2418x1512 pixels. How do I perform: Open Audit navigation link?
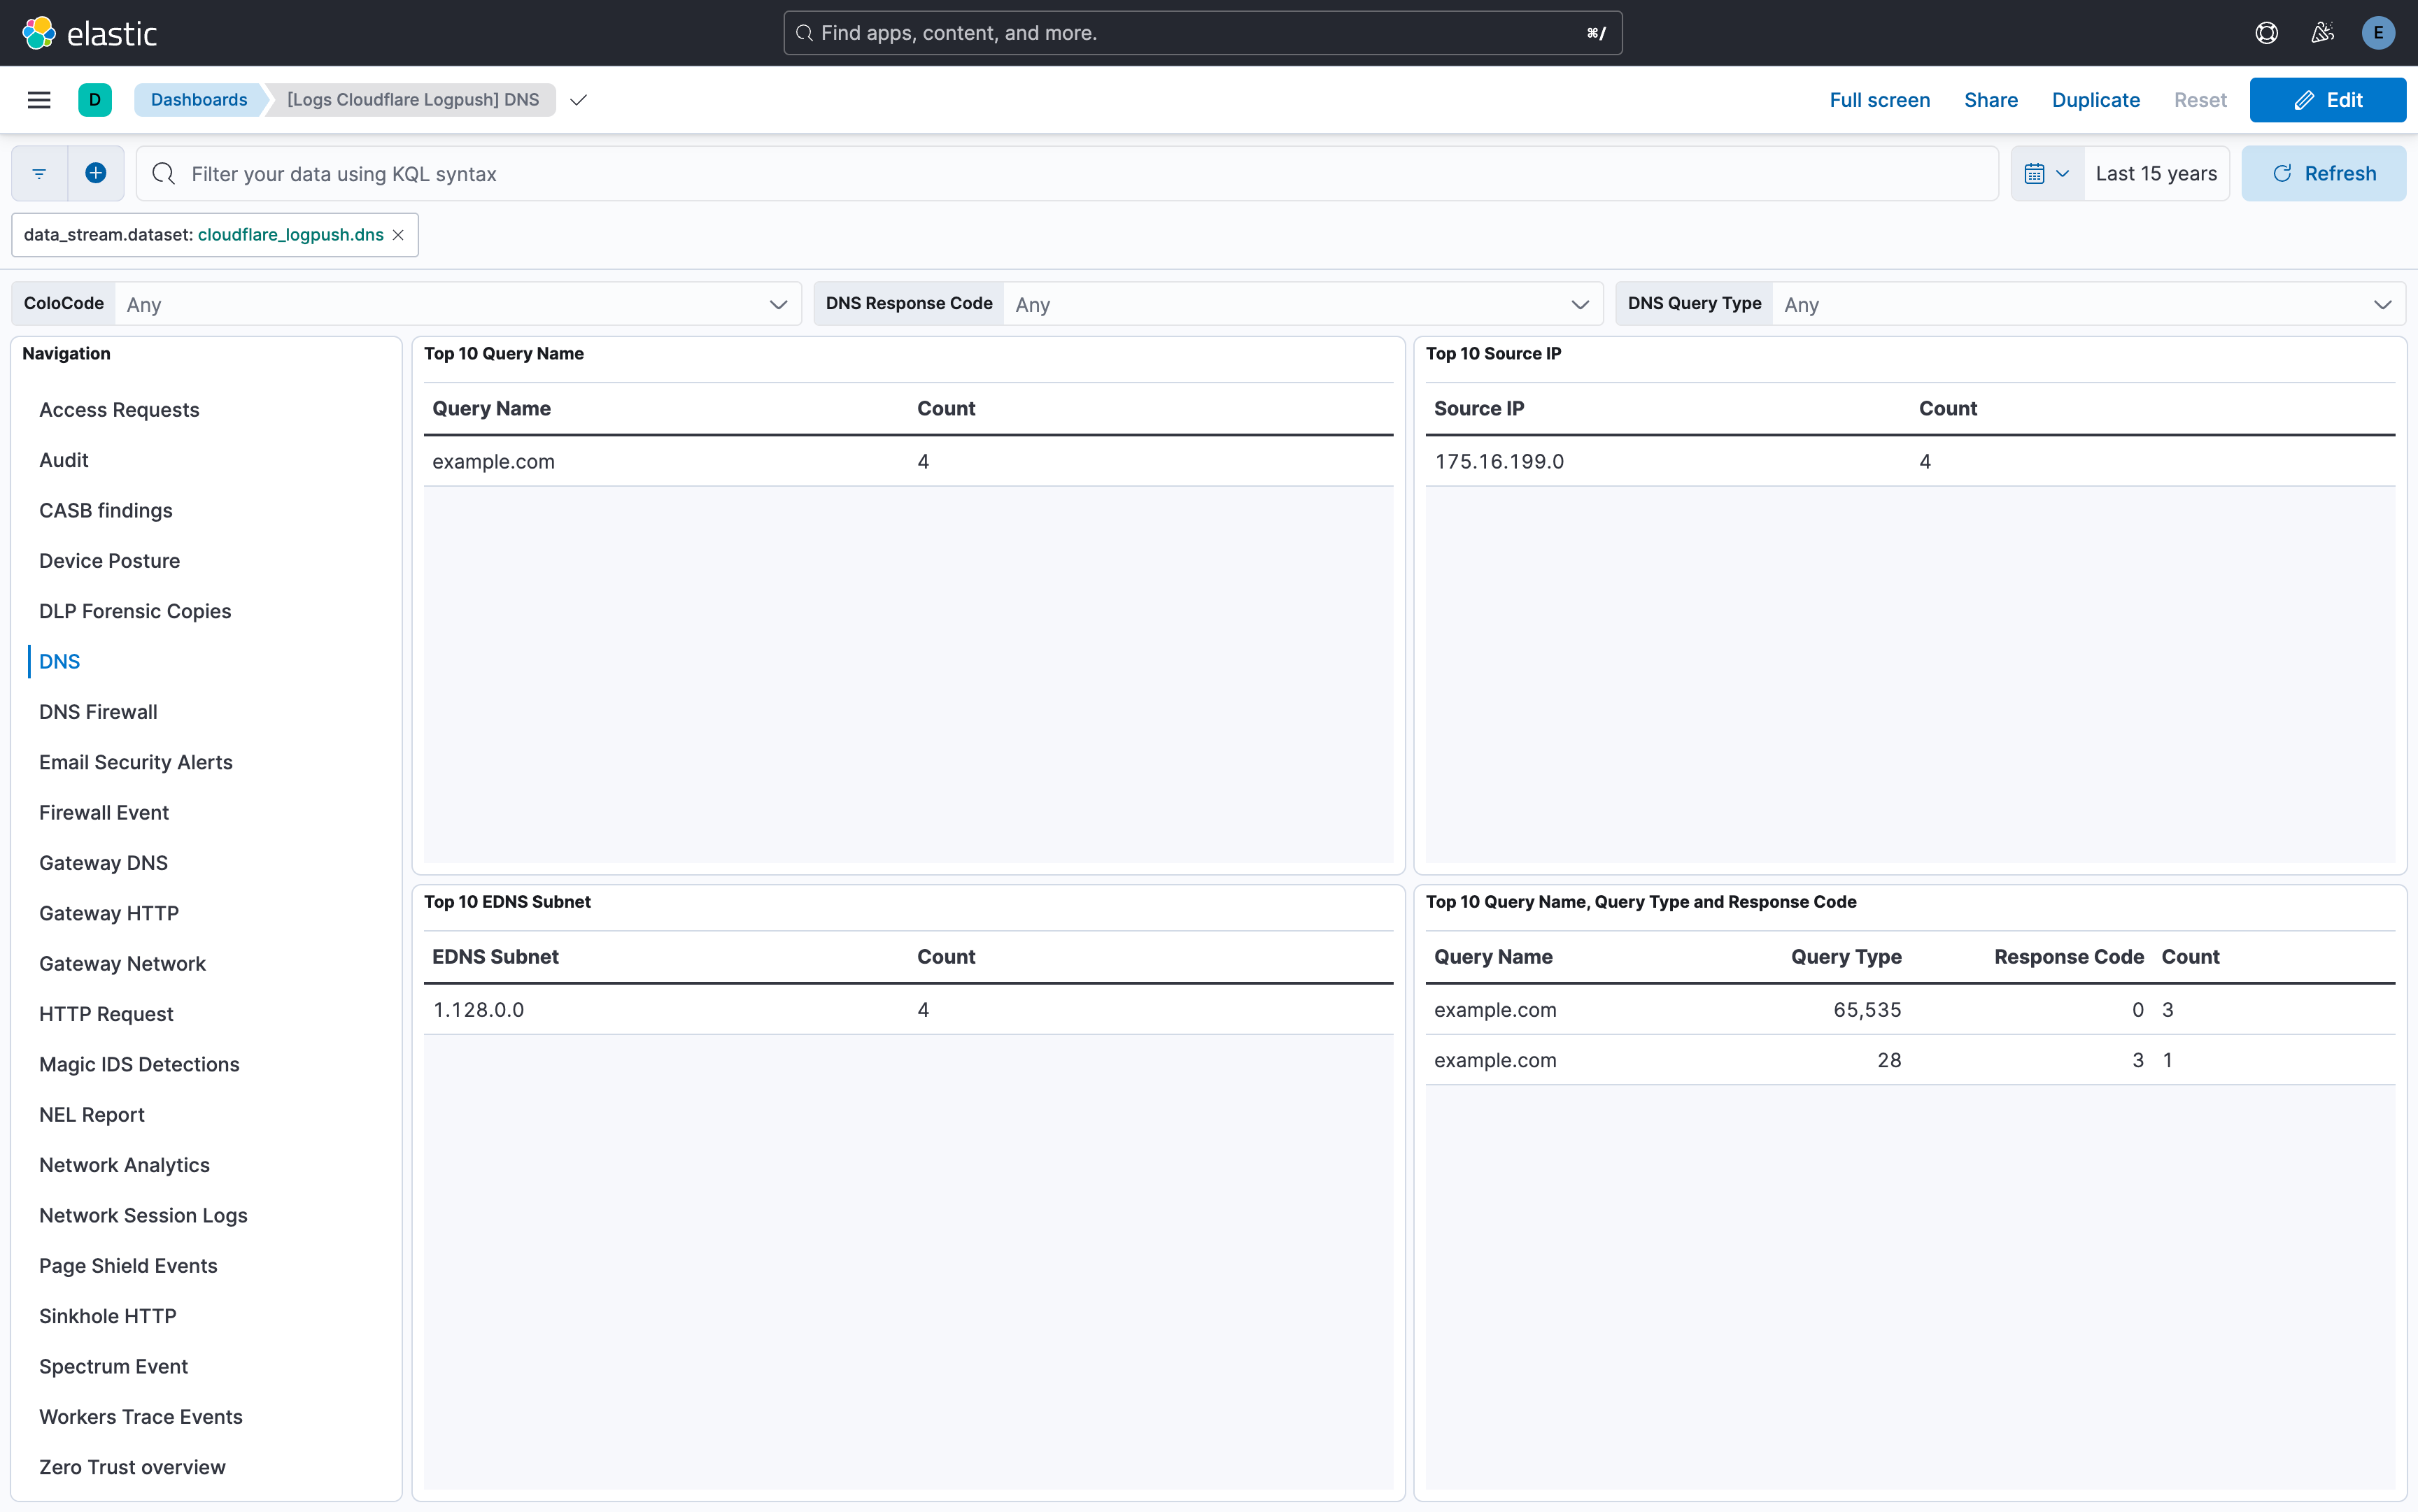coord(64,460)
